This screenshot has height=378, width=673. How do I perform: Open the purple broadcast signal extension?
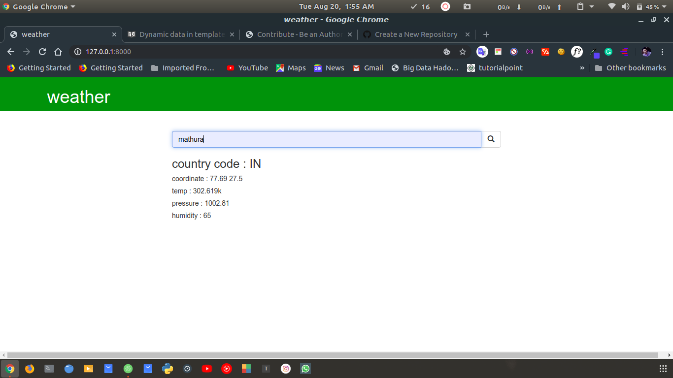[x=530, y=52]
